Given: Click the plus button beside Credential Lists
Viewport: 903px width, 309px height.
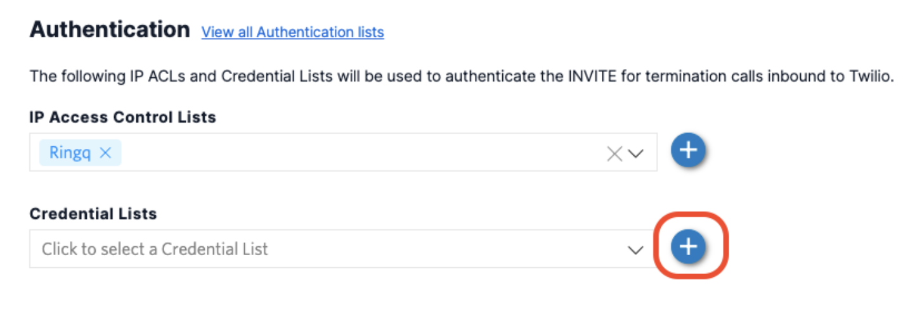Looking at the screenshot, I should (688, 246).
